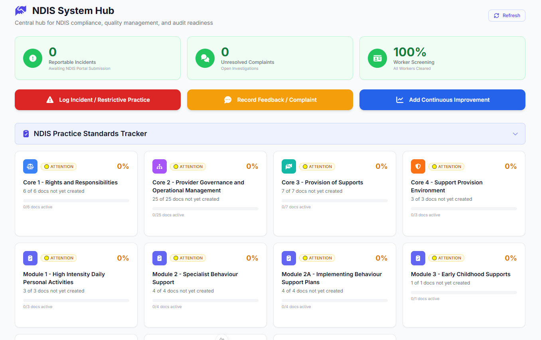Image resolution: width=541 pixels, height=340 pixels.
Task: Collapse the NDIS Practice Standards Tracker section
Action: point(515,134)
